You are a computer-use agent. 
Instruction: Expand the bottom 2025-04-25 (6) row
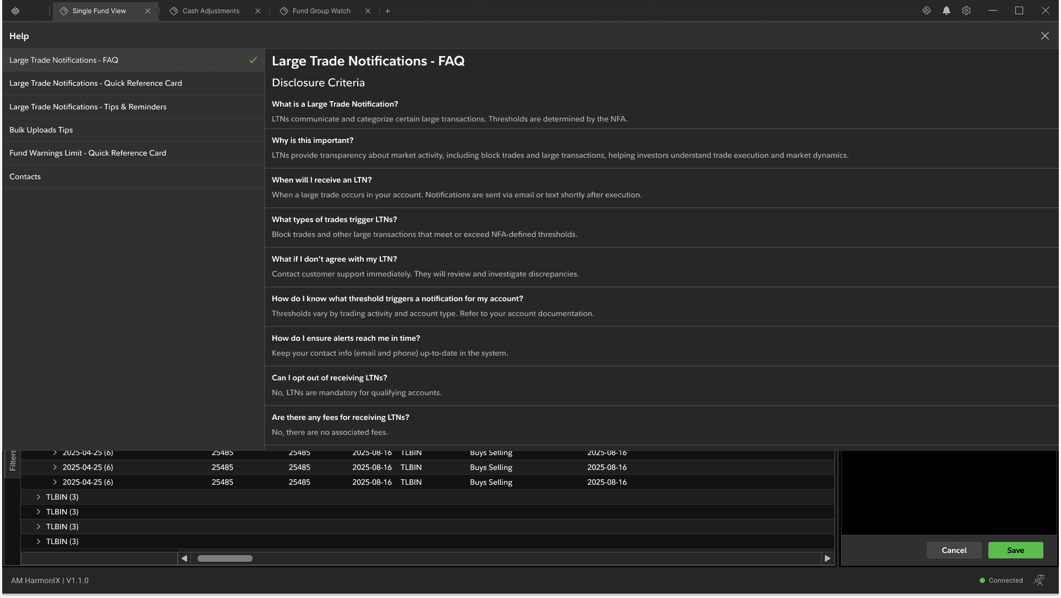click(54, 482)
